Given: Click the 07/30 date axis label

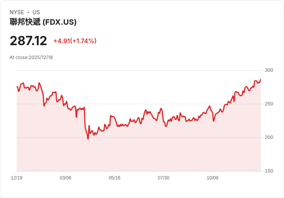Looking at the screenshot, I should pos(164,178).
